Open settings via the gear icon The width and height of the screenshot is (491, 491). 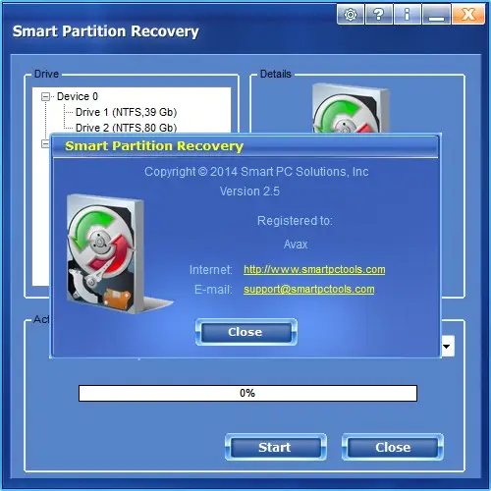click(x=351, y=15)
